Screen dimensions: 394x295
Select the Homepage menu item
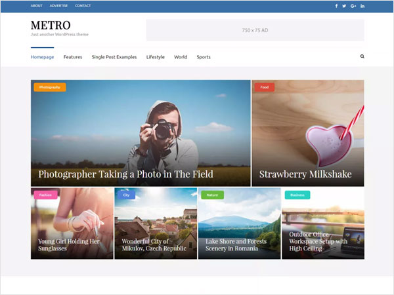(x=42, y=57)
